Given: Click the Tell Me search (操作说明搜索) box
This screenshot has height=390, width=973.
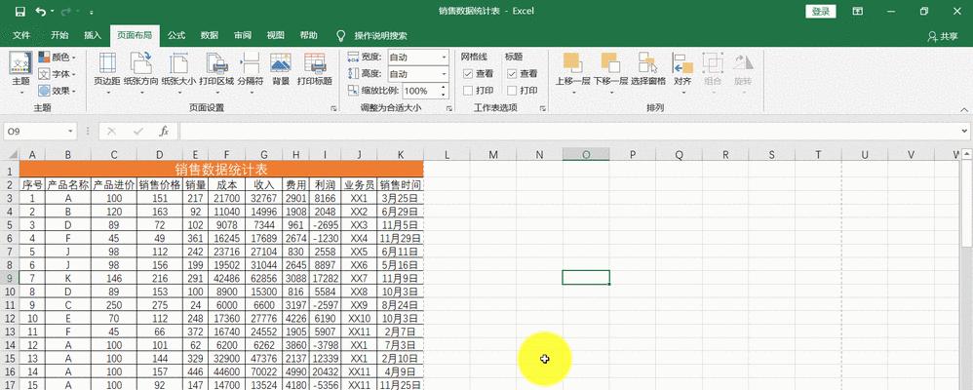Looking at the screenshot, I should coord(380,36).
